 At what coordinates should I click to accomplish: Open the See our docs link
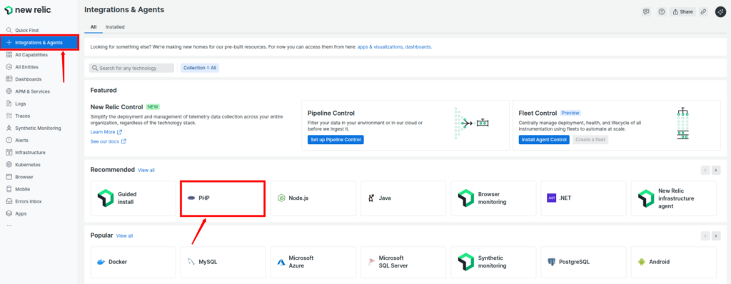[109, 141]
